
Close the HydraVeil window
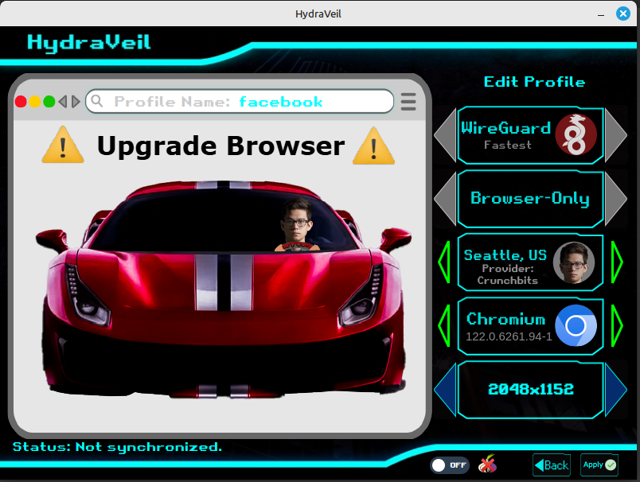click(x=623, y=14)
